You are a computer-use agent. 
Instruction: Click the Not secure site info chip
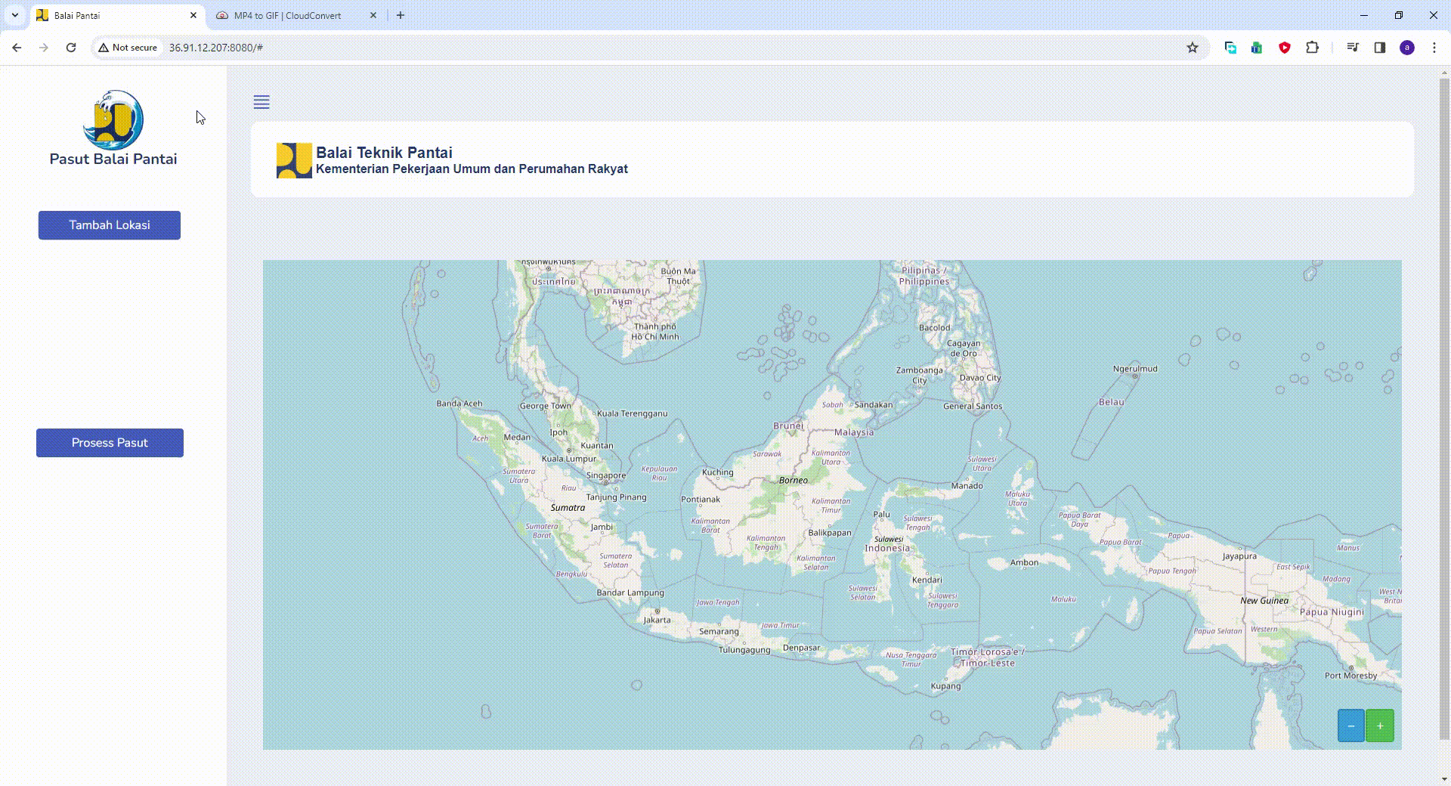(x=128, y=48)
